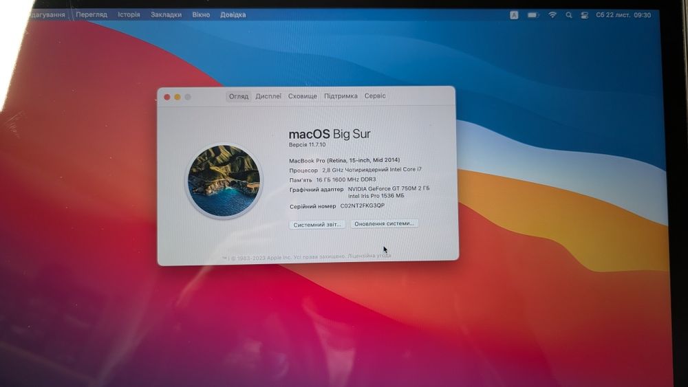Viewport: 688px width, 387px height.
Task: Minimize the About This Mac window
Action: point(178,97)
